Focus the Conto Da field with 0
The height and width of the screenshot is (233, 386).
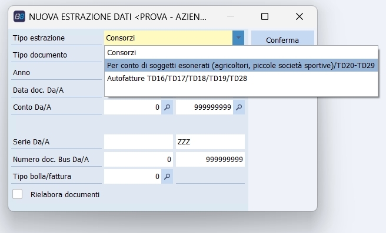[133, 107]
